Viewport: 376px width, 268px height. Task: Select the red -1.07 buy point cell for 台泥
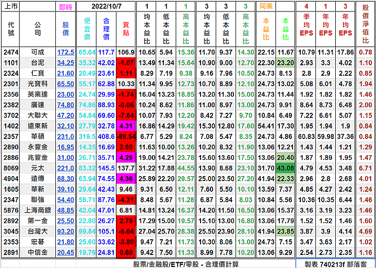pos(126,63)
